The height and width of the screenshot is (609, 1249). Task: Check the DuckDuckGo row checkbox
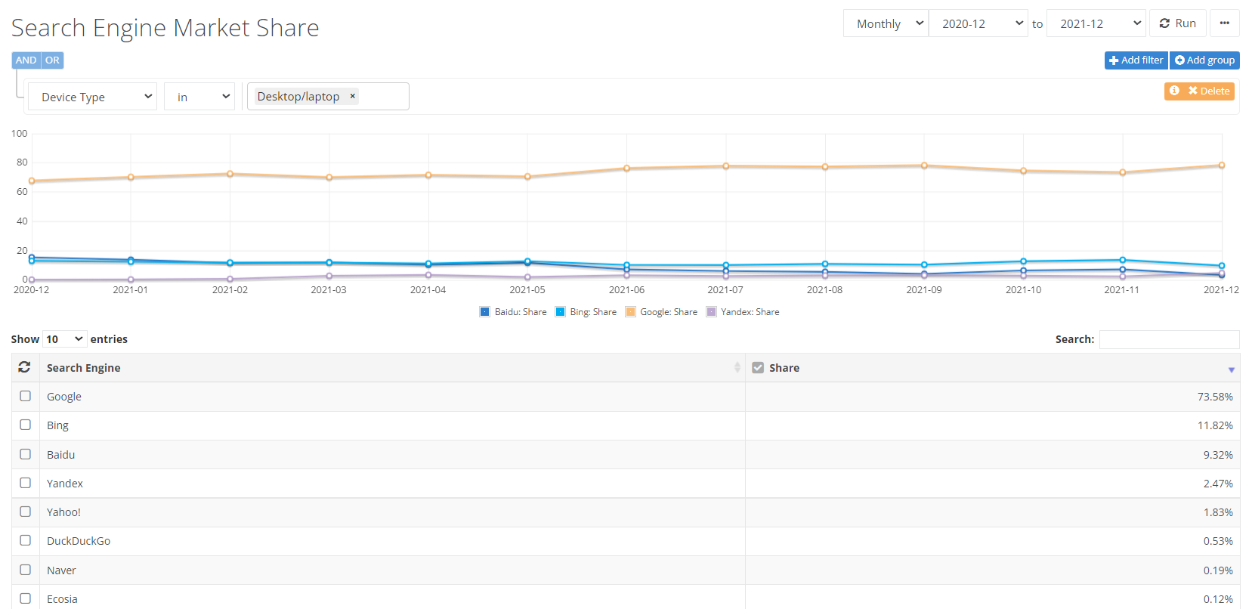25,540
